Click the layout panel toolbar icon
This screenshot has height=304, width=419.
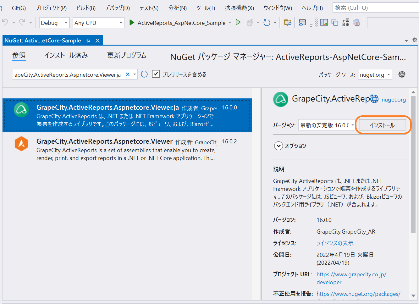pyautogui.click(x=324, y=22)
